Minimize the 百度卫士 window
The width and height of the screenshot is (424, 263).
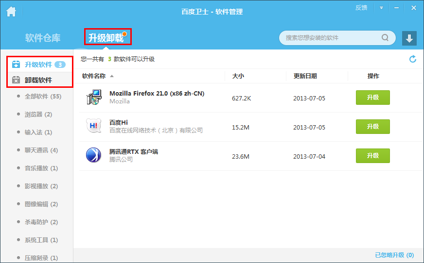(x=396, y=8)
